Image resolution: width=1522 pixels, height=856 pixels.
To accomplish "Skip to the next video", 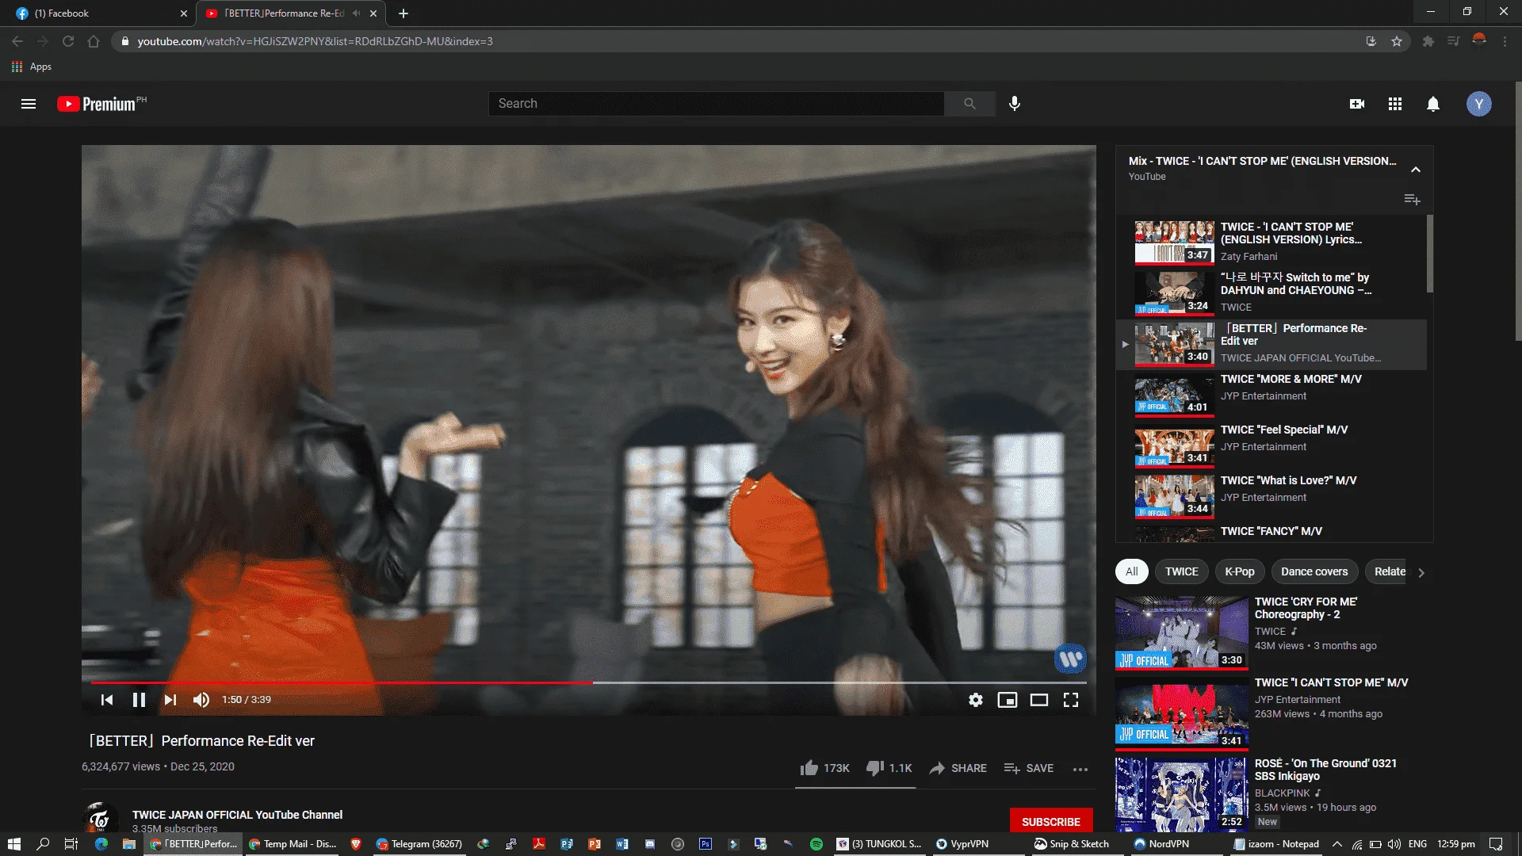I will (x=170, y=700).
